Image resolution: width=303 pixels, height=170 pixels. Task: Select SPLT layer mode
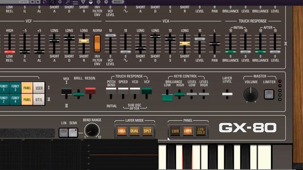(147, 131)
